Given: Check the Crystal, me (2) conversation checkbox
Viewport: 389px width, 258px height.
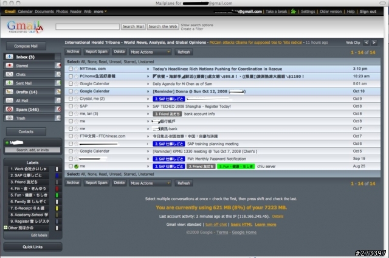Looking at the screenshot, I should point(71,99).
